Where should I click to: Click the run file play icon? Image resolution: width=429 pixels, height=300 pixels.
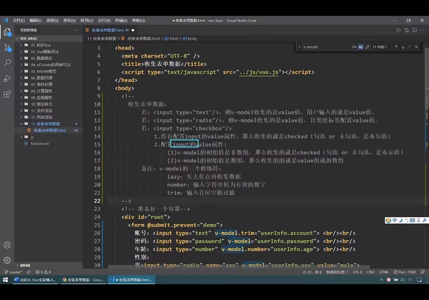398,30
